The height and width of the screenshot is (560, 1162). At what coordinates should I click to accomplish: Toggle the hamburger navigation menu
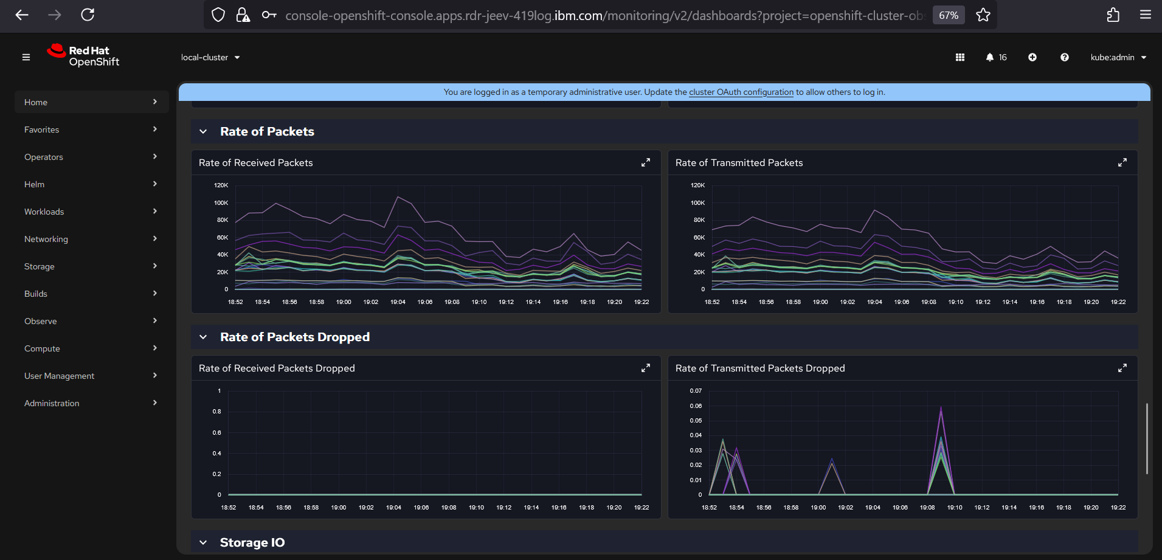point(26,57)
